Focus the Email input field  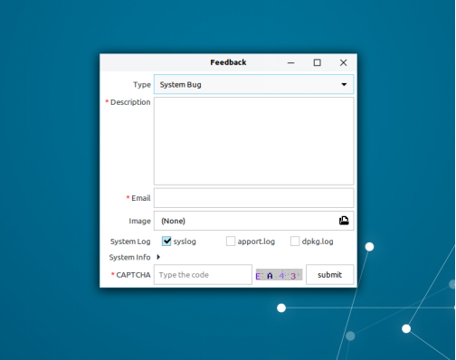coord(253,198)
